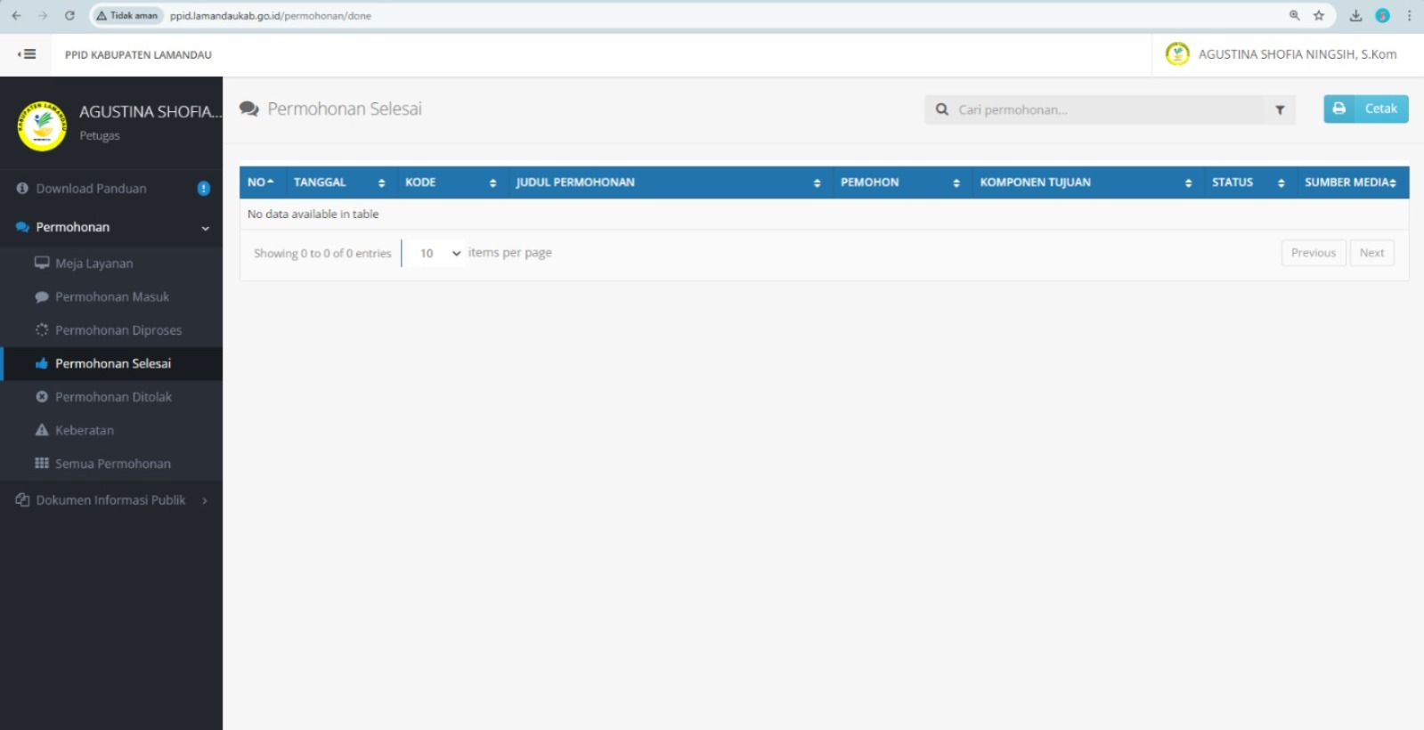Click the Permohonan Selesai page heading

[345, 109]
